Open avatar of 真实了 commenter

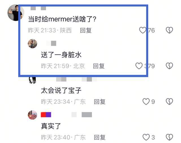click(x=33, y=115)
